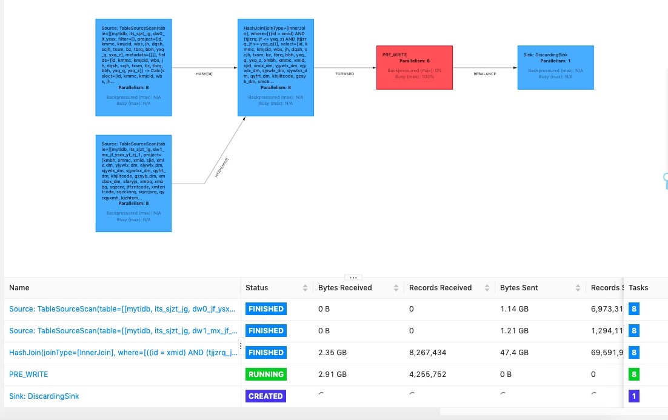Sort by Records Received using its arrows
668x420 pixels.
click(x=487, y=288)
